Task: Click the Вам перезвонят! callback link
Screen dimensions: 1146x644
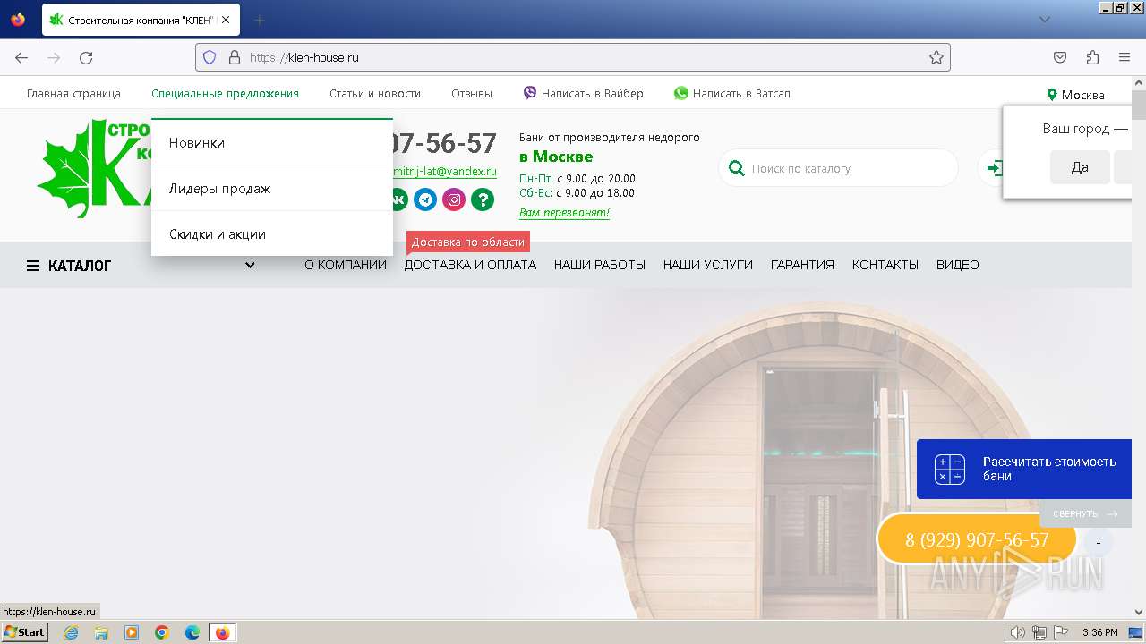Action: coord(564,213)
